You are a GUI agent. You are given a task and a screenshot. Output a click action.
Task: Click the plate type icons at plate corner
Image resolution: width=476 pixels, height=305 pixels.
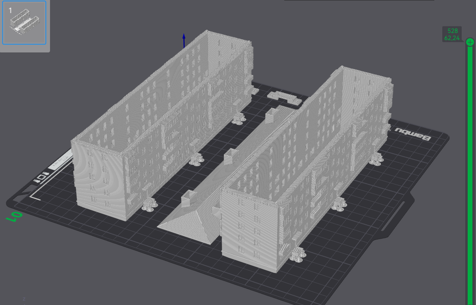[41, 178]
